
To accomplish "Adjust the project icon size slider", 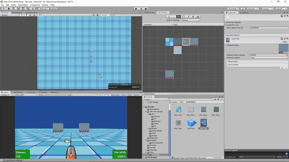I will [218, 157].
